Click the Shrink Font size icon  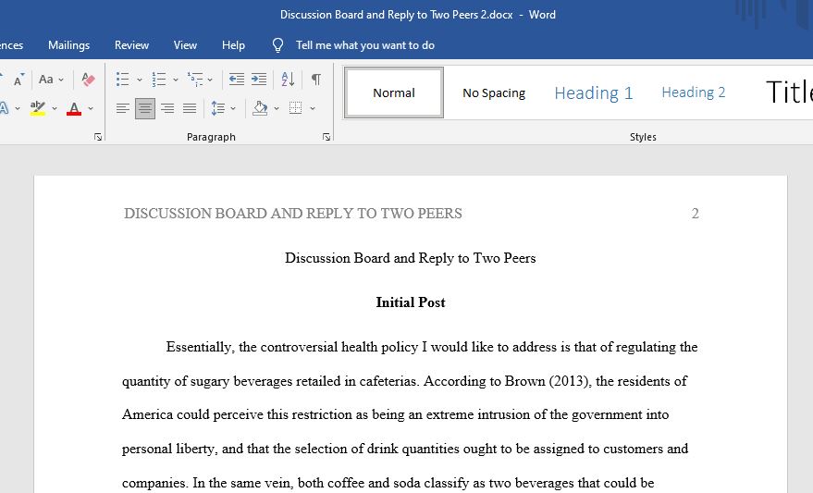(x=18, y=80)
